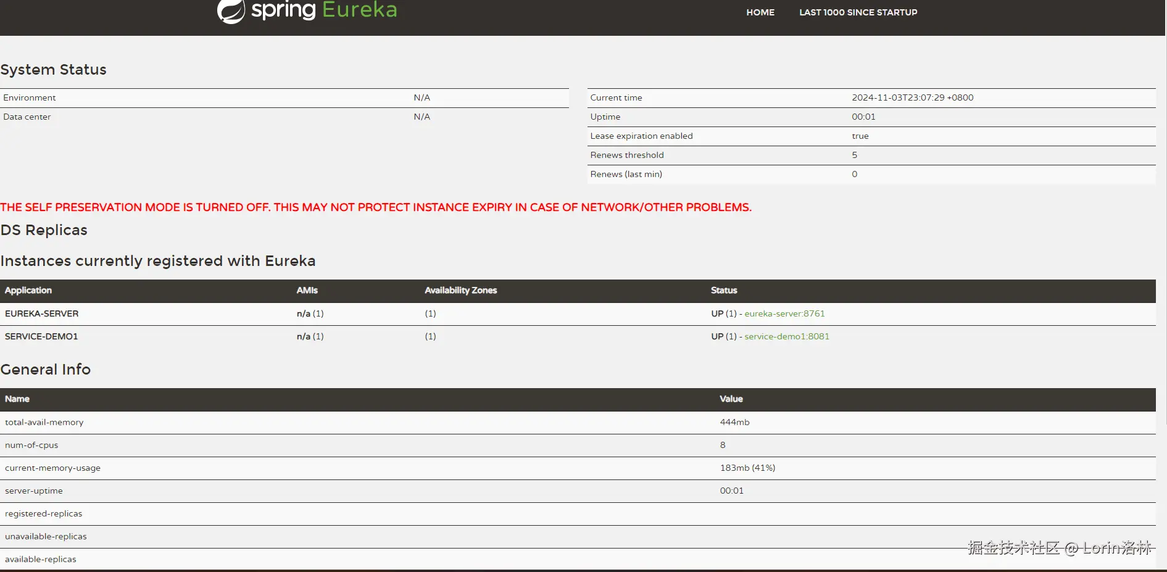Click the 'spring Eureka' brand title text
Viewport: 1167px width, 572px height.
(x=324, y=10)
